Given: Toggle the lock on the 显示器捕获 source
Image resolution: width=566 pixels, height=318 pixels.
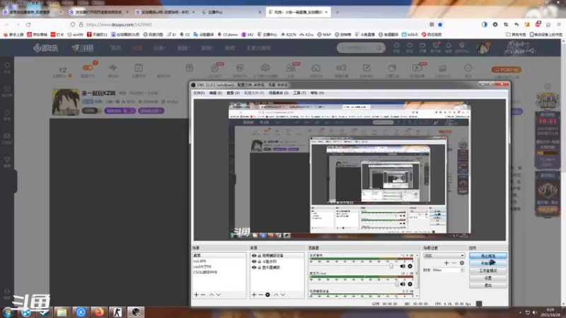Looking at the screenshot, I should (259, 268).
